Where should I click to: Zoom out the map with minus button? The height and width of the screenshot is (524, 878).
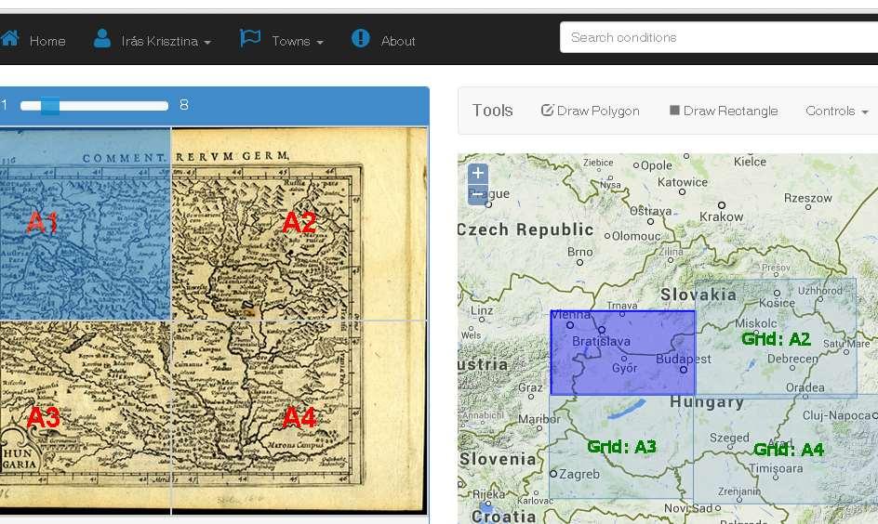click(x=478, y=194)
